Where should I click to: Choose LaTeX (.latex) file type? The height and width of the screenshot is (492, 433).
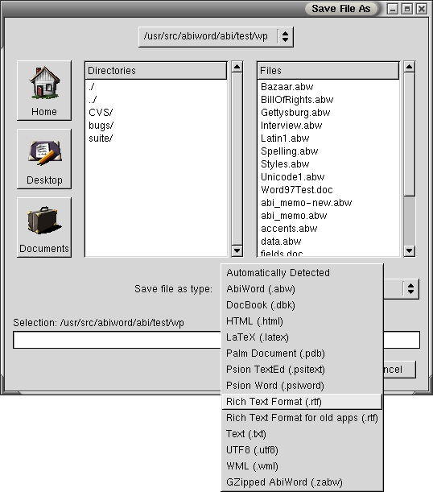[302, 337]
